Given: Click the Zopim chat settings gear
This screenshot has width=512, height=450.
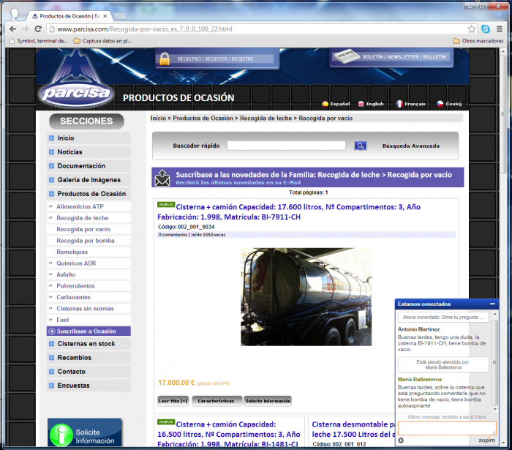Looking at the screenshot, I should coord(401,440).
